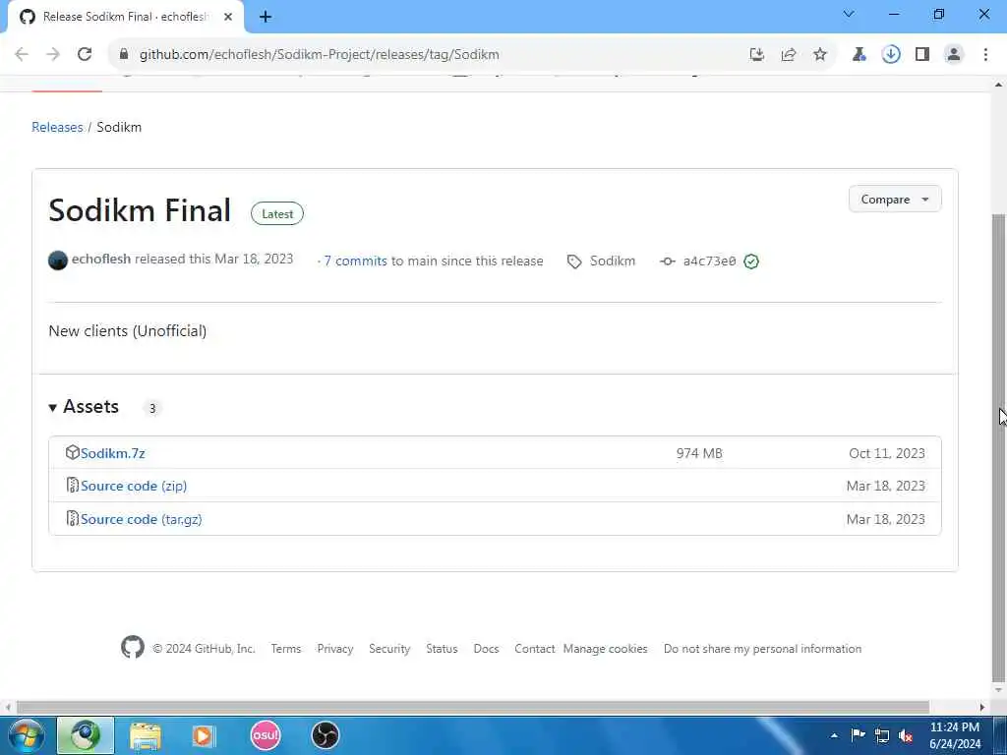Open the Chrome three-dot menu
This screenshot has width=1007, height=755.
point(985,55)
